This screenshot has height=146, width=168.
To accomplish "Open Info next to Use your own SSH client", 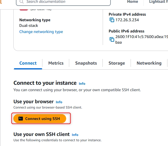I will [75, 135].
